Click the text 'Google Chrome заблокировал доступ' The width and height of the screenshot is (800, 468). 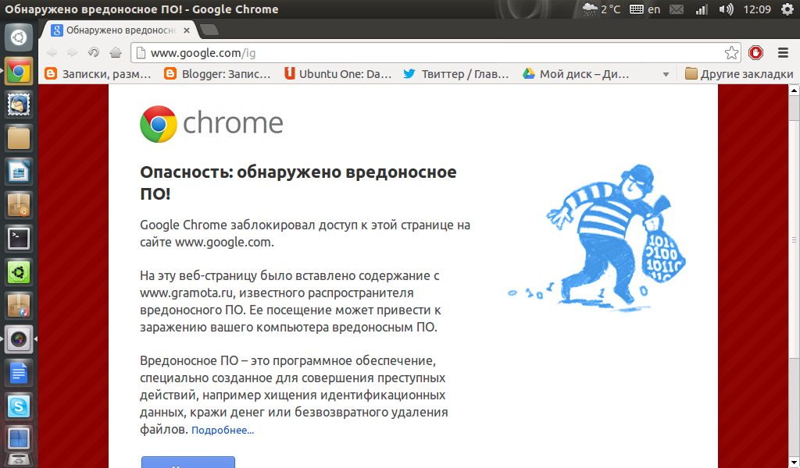[x=249, y=225]
